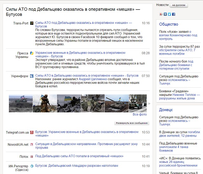
Task: Click the Поток source favicon
Action: (x=32, y=157)
